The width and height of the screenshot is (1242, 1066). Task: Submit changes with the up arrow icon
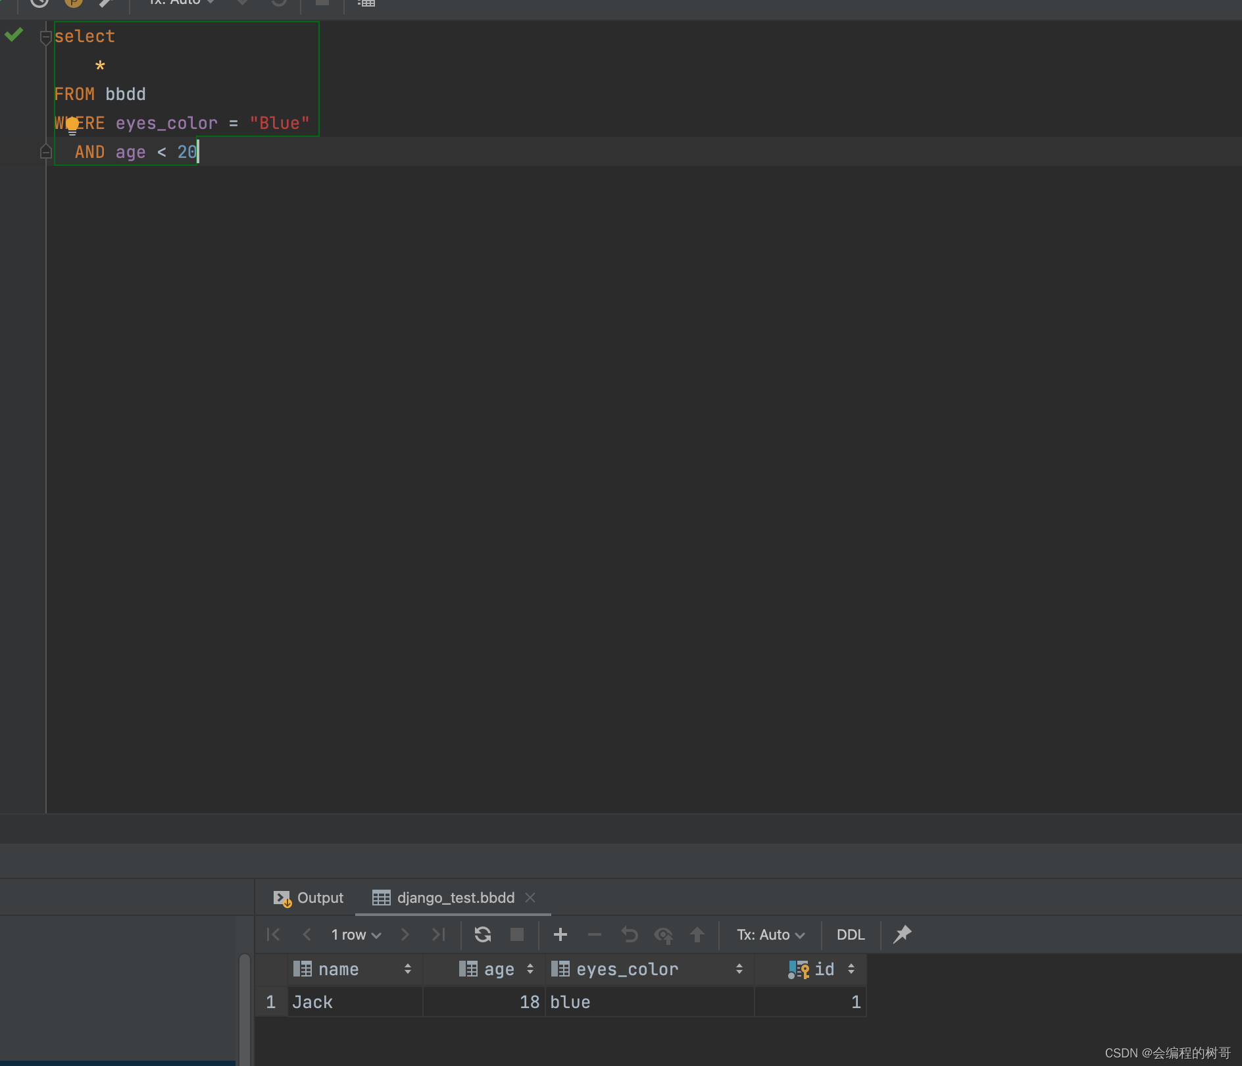coord(697,934)
